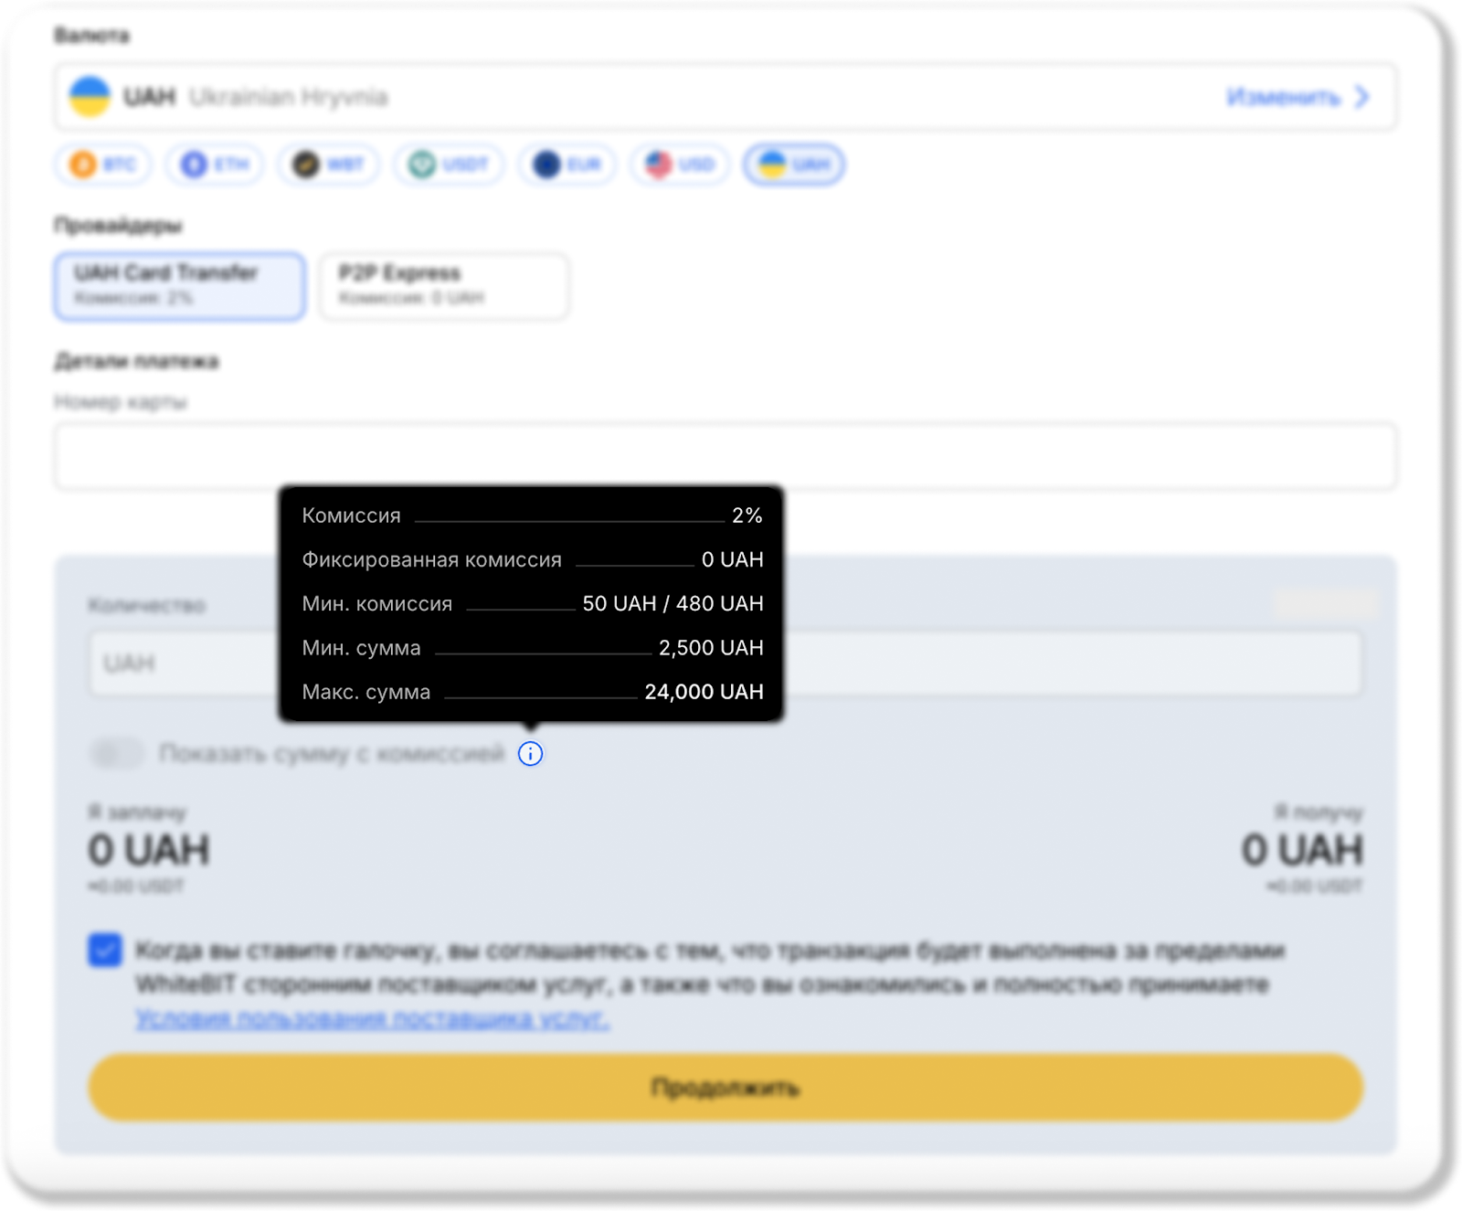1462x1211 pixels.
Task: Enable the show amount with commission toggle
Action: pos(117,753)
